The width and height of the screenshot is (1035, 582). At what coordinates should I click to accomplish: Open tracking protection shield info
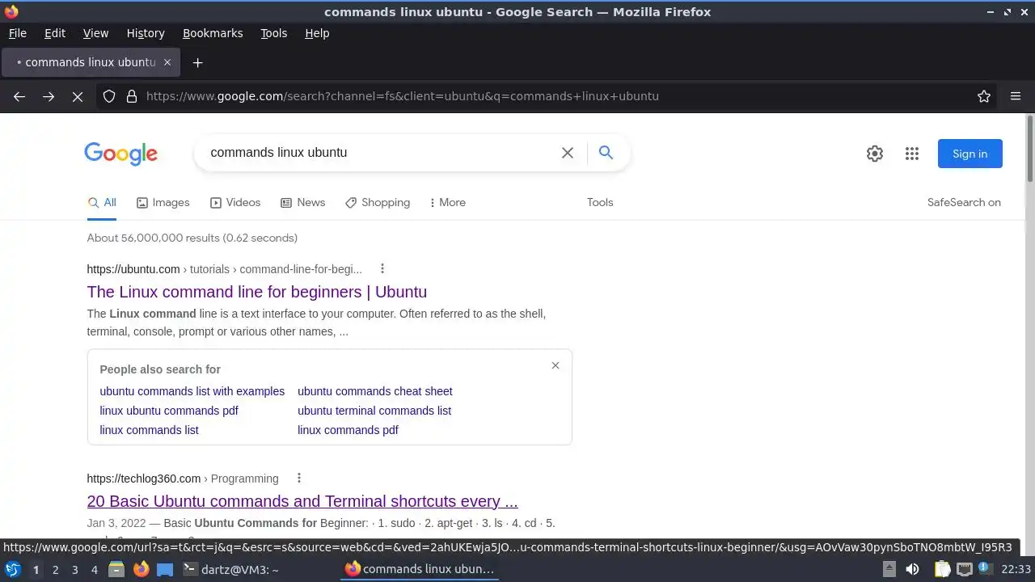coord(109,96)
